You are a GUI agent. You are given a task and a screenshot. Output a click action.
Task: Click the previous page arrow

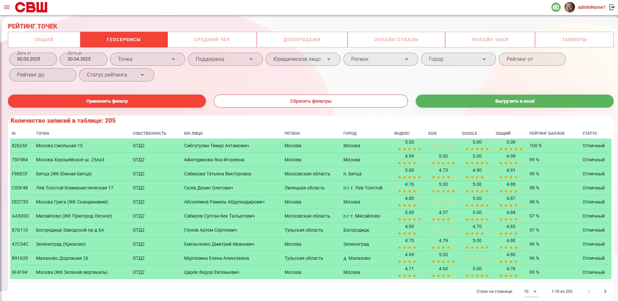click(x=589, y=292)
